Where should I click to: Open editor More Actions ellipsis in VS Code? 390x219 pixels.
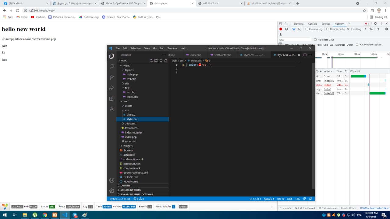click(310, 55)
